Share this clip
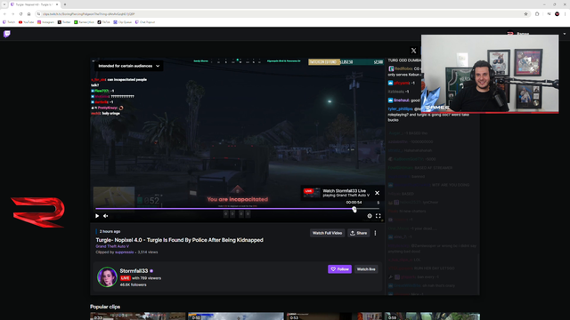This screenshot has width=570, height=320. pyautogui.click(x=358, y=233)
